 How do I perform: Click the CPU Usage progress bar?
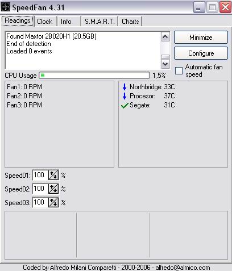tap(94, 76)
